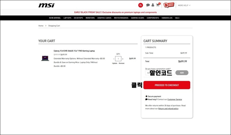Open the New Arrival menu
231x135 pixels.
pos(55,18)
